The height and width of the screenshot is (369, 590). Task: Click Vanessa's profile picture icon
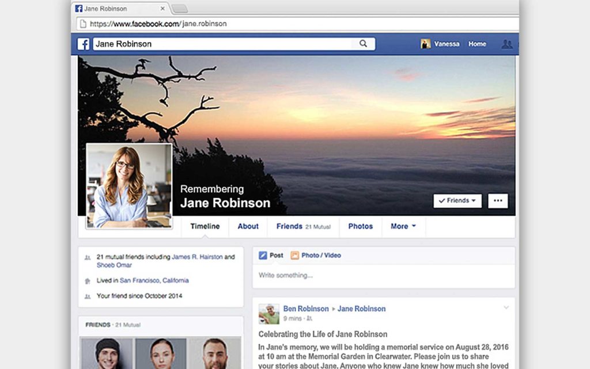426,44
